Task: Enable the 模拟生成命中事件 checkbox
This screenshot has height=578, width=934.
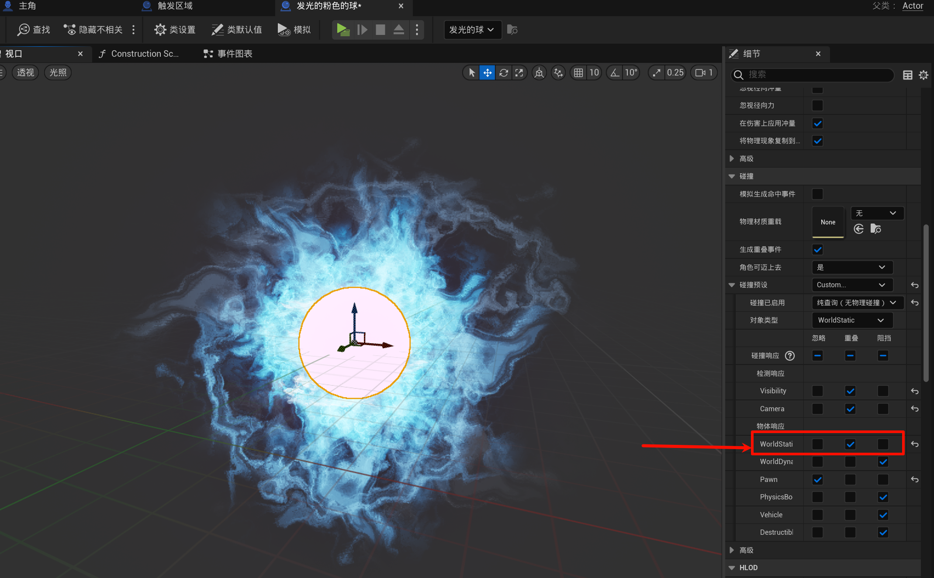Action: pyautogui.click(x=817, y=194)
